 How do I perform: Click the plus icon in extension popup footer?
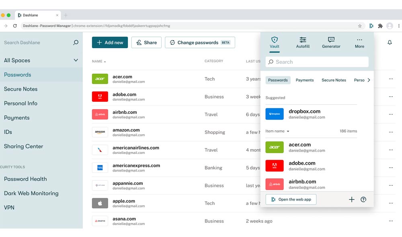point(351,199)
